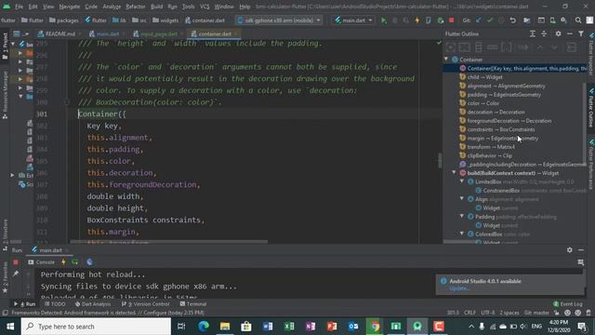Viewport: 595px width, 335px height.
Task: Open Excel from the Windows taskbar
Action: coord(289,327)
